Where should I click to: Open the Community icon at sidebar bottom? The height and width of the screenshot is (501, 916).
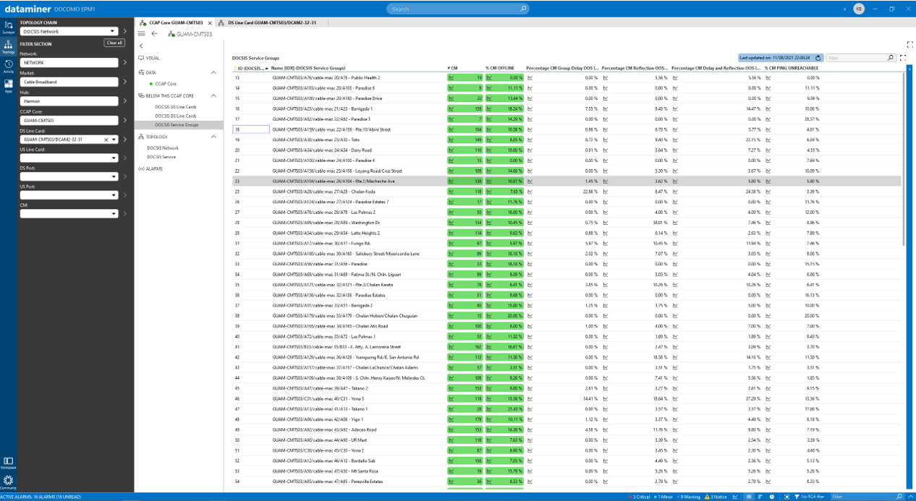pos(8,481)
